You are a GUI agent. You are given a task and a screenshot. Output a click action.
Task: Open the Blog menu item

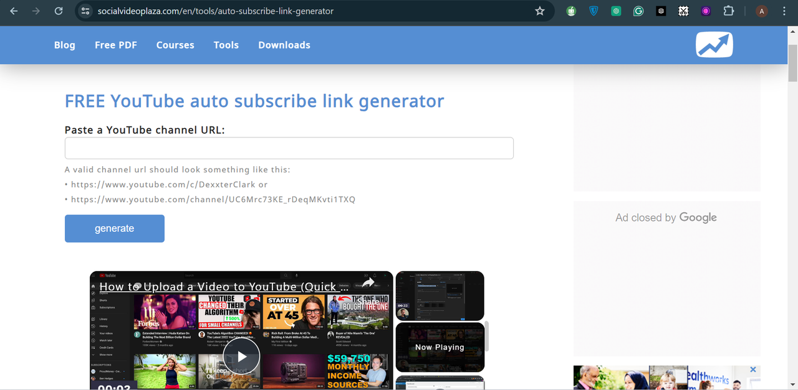[65, 45]
